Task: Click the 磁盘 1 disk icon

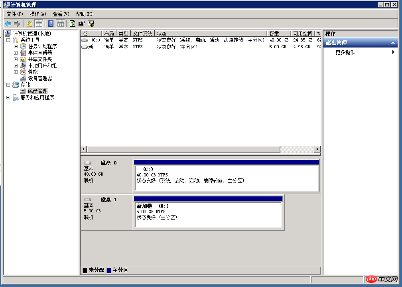Action: click(88, 200)
